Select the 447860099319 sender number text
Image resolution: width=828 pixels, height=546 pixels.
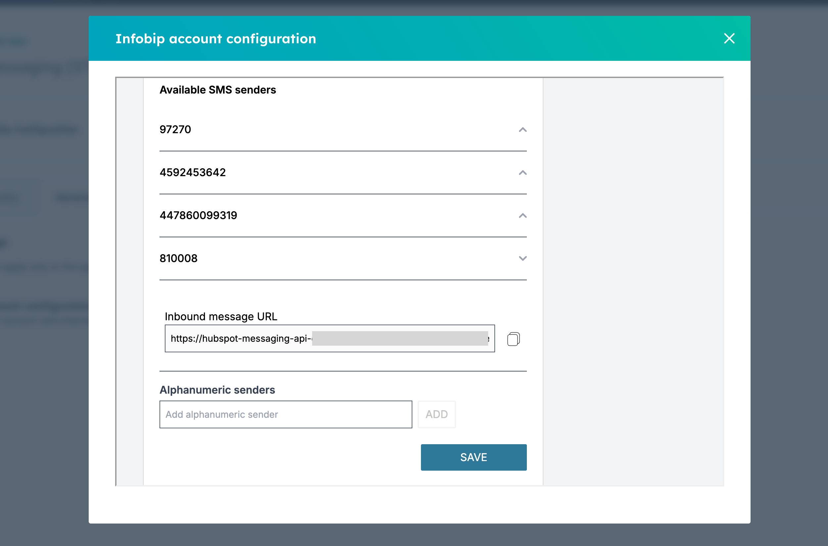pos(198,215)
